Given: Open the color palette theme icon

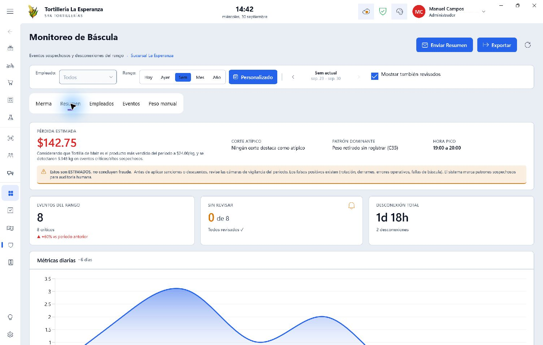Looking at the screenshot, I should (399, 12).
